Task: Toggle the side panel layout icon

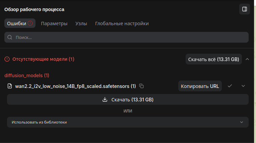Action: pyautogui.click(x=245, y=9)
